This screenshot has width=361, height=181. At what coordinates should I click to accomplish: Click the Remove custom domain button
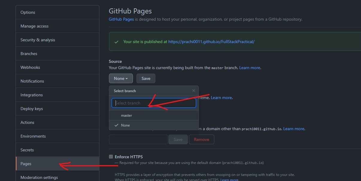pyautogui.click(x=201, y=139)
